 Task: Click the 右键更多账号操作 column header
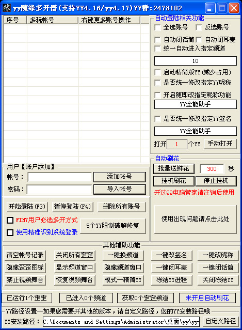109,20
